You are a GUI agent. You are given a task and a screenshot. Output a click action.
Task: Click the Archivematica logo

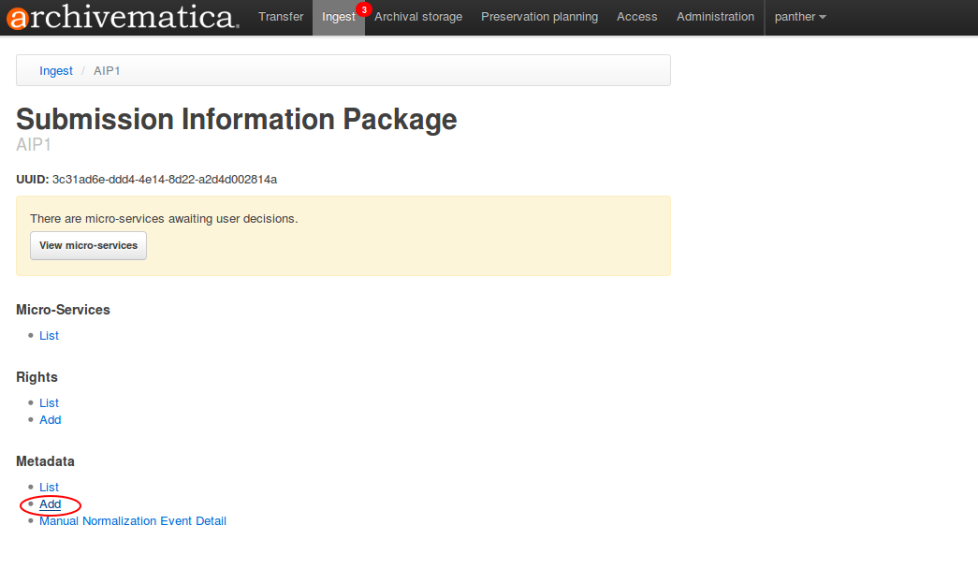pos(121,17)
